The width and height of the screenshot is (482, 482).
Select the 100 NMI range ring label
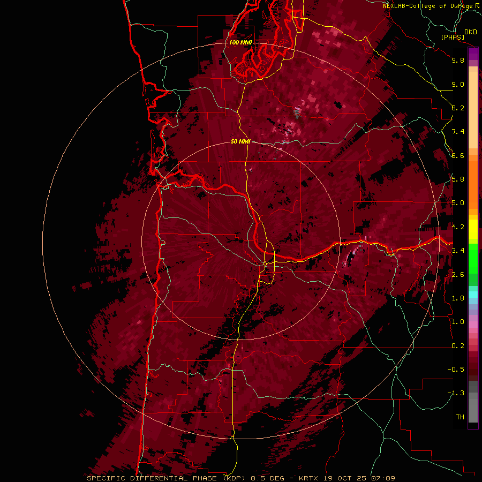tap(240, 42)
